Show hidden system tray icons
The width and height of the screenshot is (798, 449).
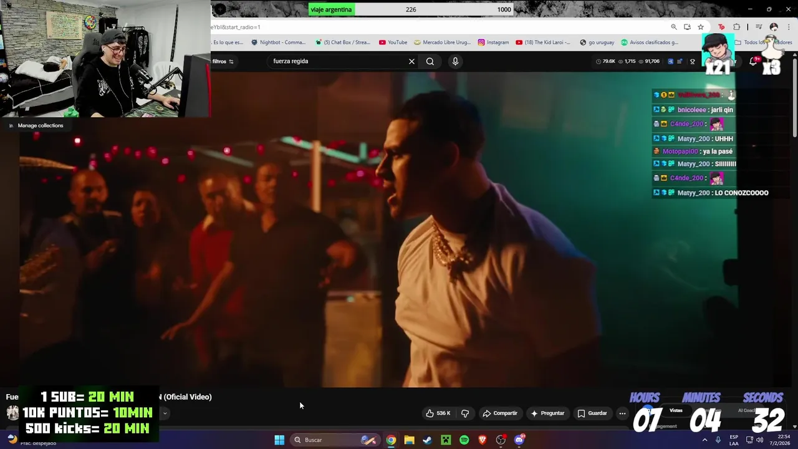click(x=704, y=440)
